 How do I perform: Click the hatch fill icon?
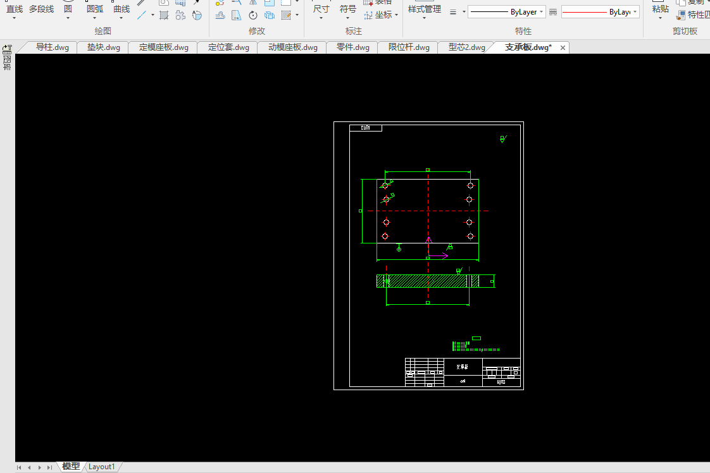[x=164, y=15]
